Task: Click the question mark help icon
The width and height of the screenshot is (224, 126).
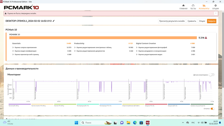Action: (216, 14)
